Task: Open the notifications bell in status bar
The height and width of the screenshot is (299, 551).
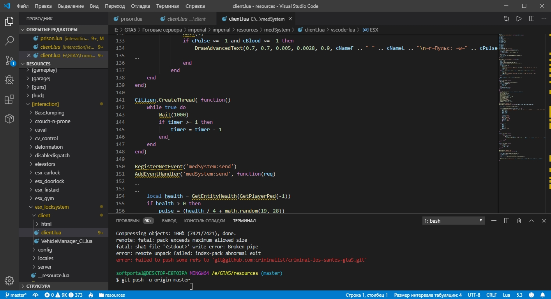Action: (542, 295)
